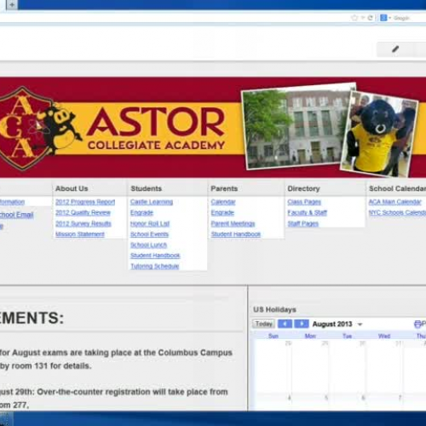Viewport: 426px width, 426px height.
Task: Open the About Us menu heading
Action: [72, 188]
